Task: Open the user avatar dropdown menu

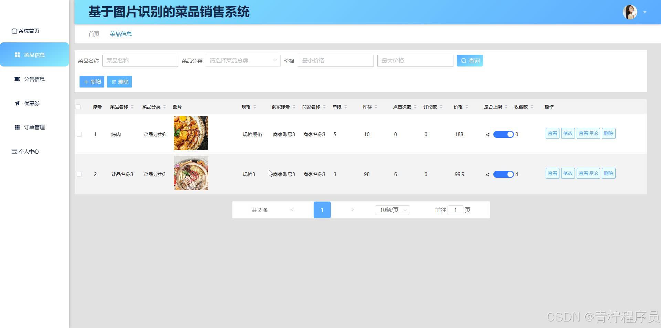Action: (644, 12)
